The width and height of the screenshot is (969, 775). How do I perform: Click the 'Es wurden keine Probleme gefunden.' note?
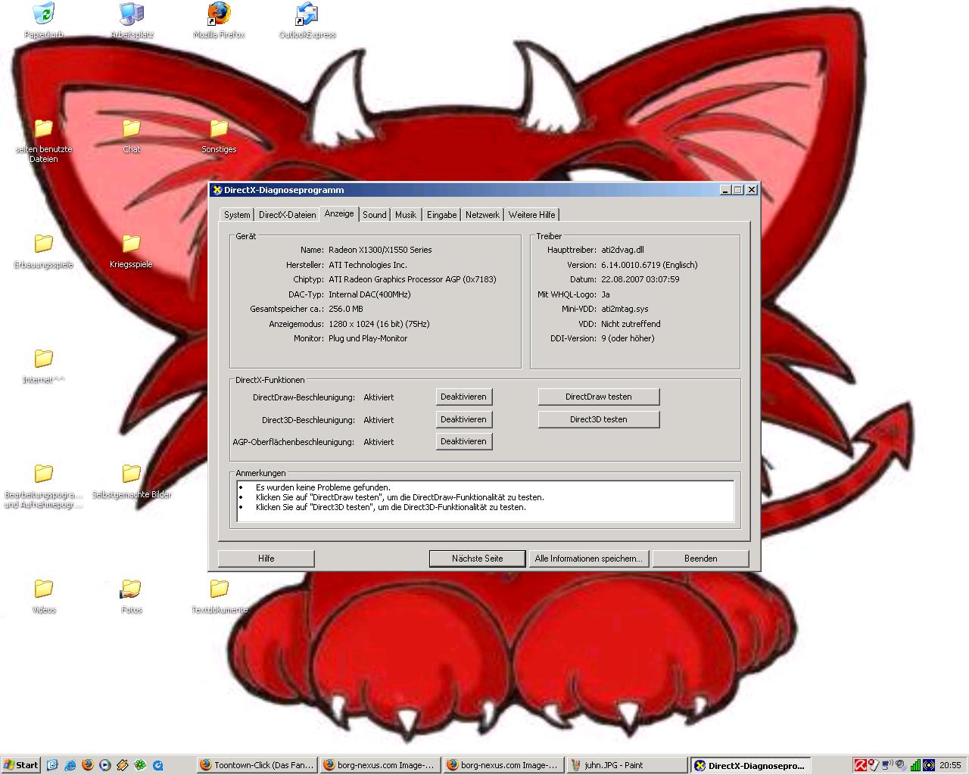click(323, 487)
